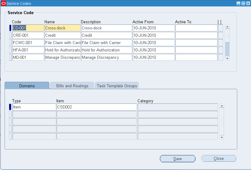Click down arrow of Domains scrollbar

(222, 137)
